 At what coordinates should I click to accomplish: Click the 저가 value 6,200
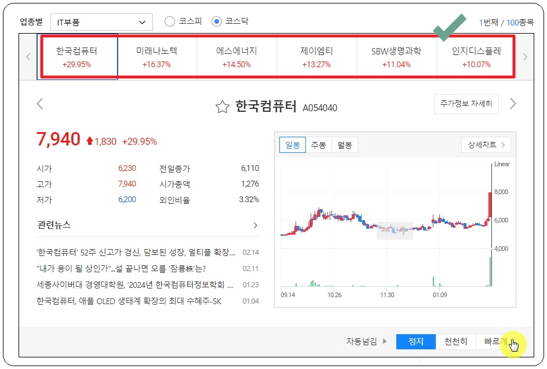click(x=127, y=199)
